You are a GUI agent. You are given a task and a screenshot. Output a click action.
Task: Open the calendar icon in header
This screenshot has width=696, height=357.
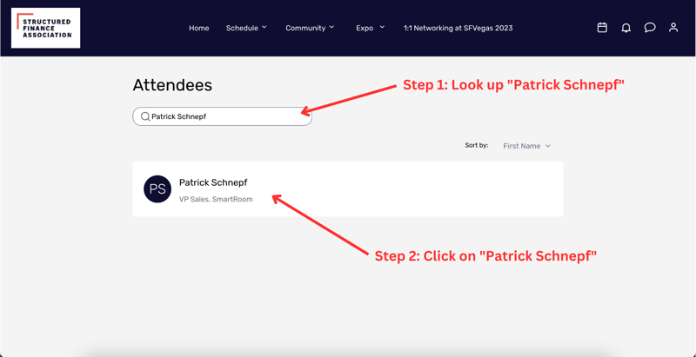[x=602, y=28]
